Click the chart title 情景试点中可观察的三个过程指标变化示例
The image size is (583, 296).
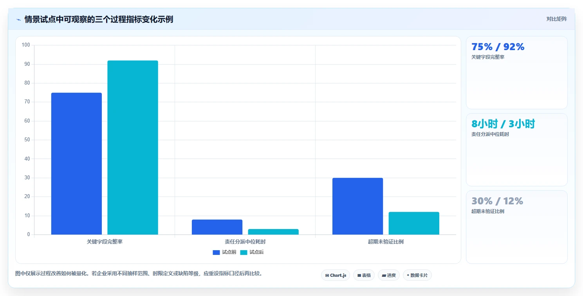pos(99,19)
